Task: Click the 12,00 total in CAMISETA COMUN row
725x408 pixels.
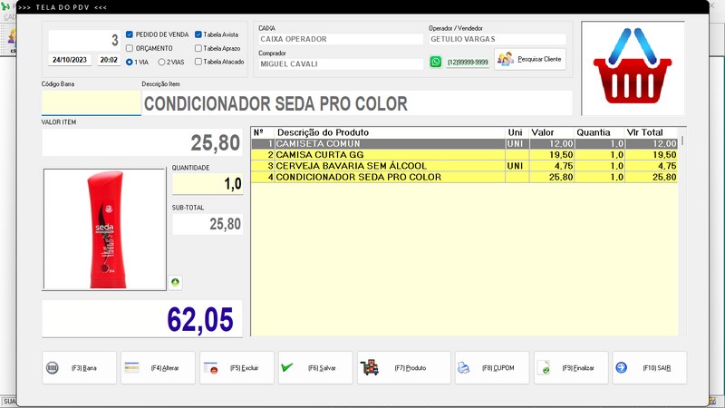Action: pyautogui.click(x=664, y=144)
